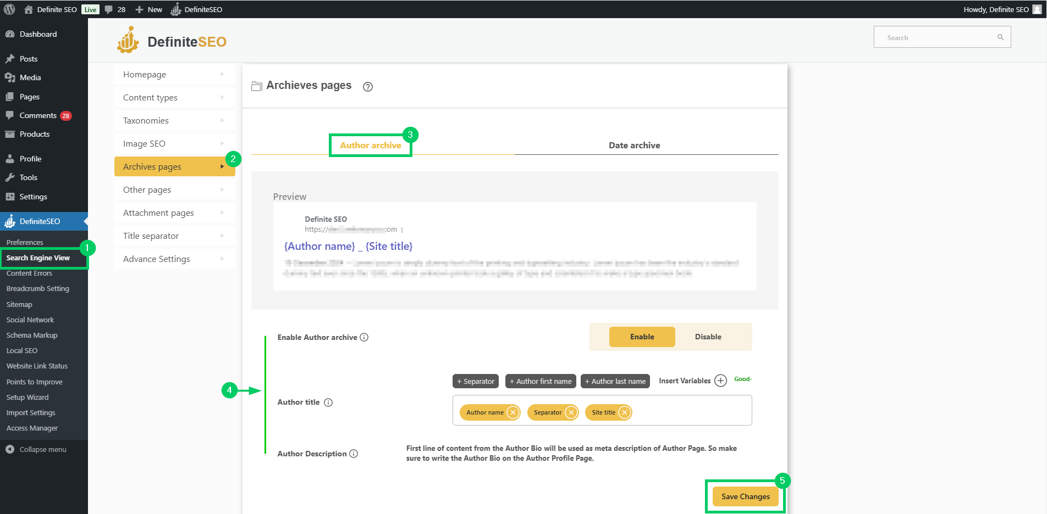
Task: Click the plus New content button
Action: point(148,9)
